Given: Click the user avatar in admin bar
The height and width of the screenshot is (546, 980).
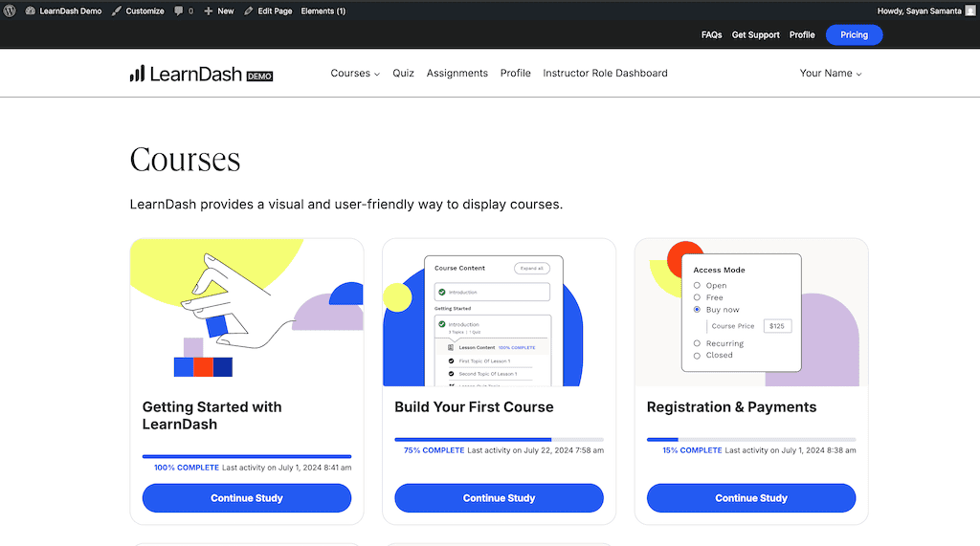Looking at the screenshot, I should pyautogui.click(x=970, y=11).
